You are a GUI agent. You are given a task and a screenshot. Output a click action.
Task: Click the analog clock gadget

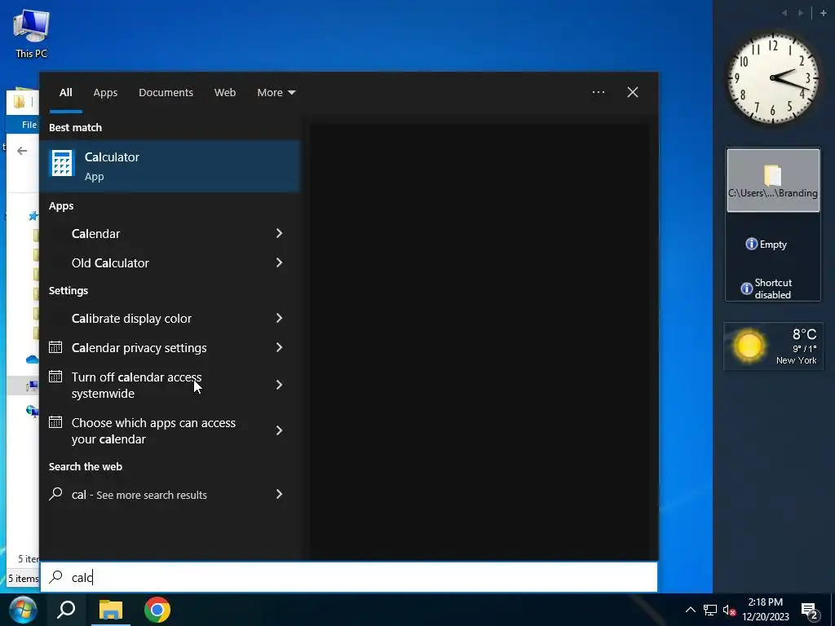773,78
